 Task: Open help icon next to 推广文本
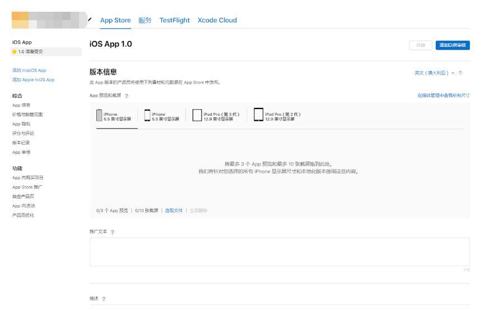coord(113,232)
